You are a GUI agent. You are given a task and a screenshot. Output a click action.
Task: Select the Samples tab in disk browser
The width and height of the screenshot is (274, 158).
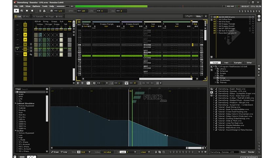[238, 63]
